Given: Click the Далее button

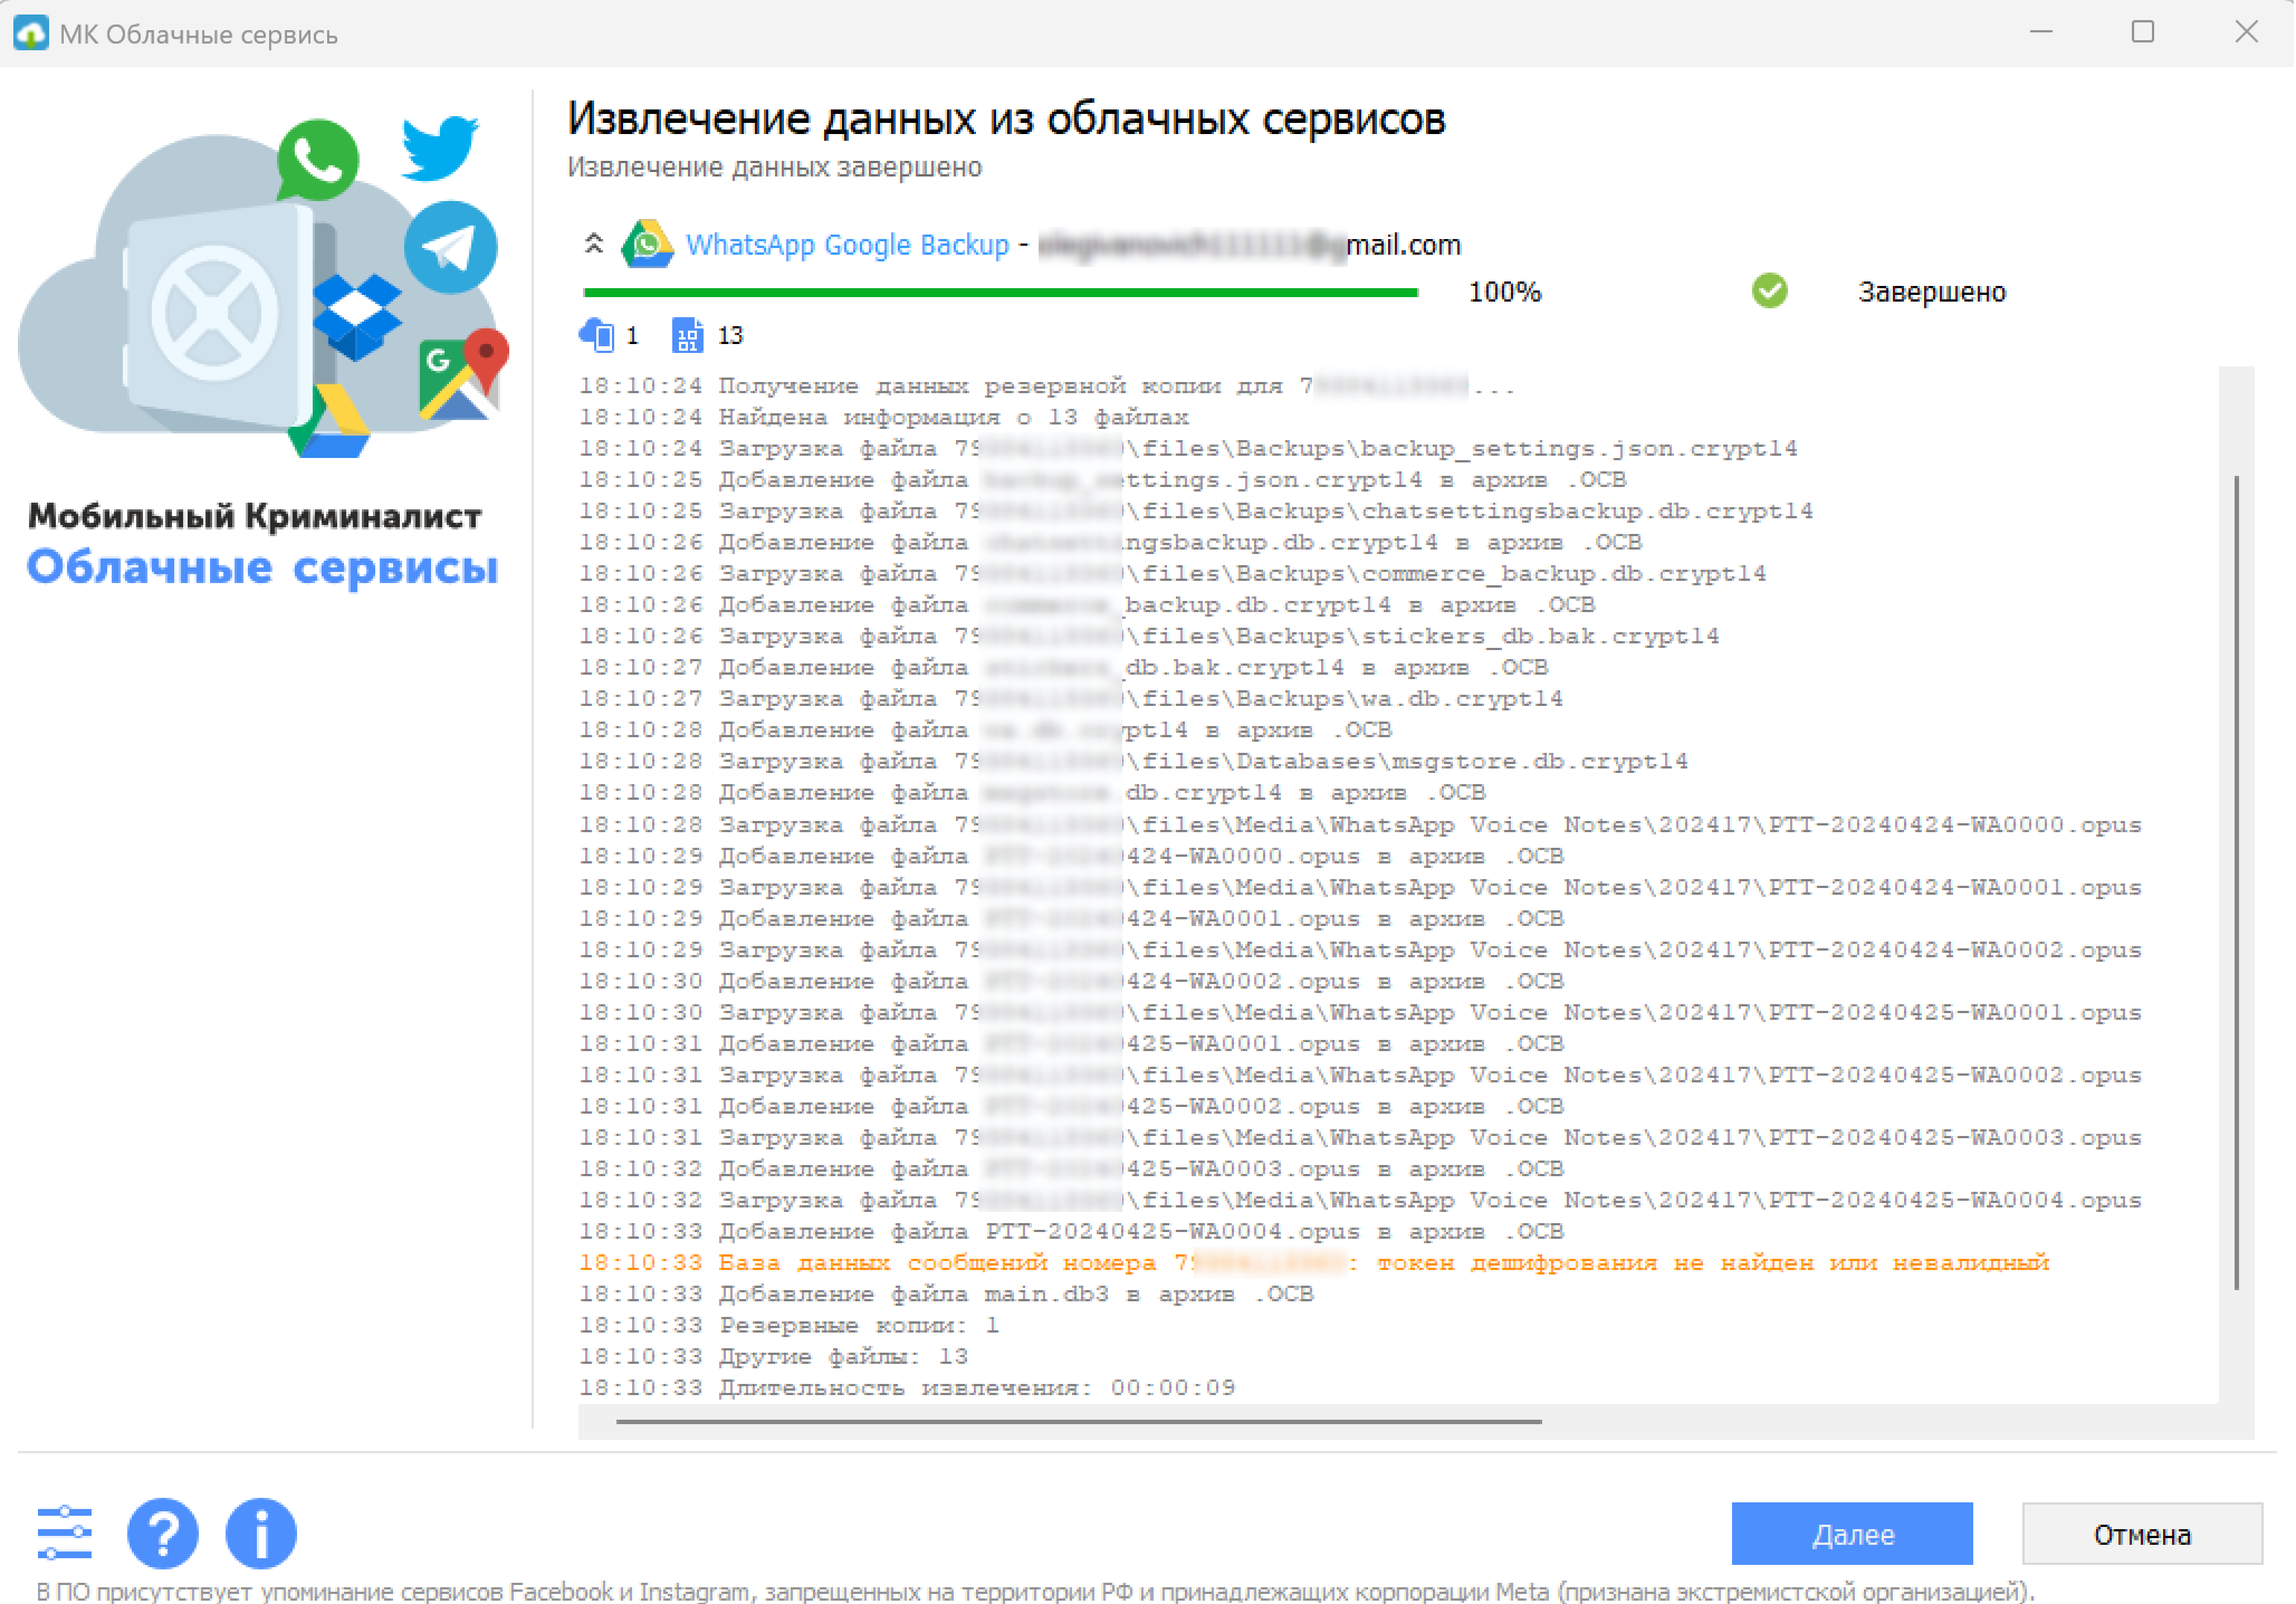Looking at the screenshot, I should tap(1853, 1534).
